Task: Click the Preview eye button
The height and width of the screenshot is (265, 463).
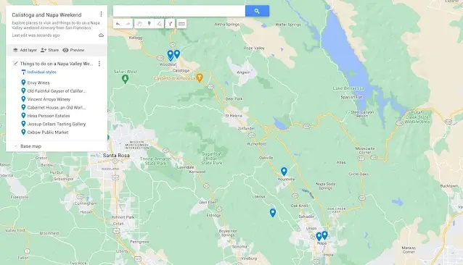Action: pyautogui.click(x=73, y=50)
